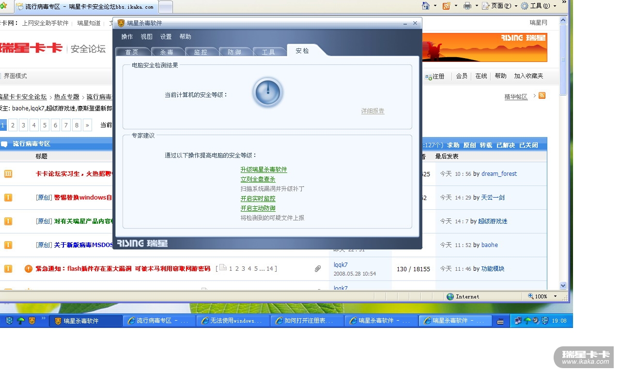Click the 开启实时监控 link
620x372 pixels.
(258, 199)
